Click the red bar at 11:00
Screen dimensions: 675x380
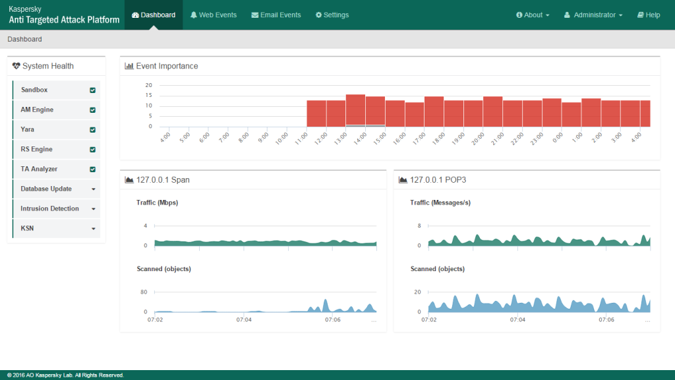tap(316, 113)
